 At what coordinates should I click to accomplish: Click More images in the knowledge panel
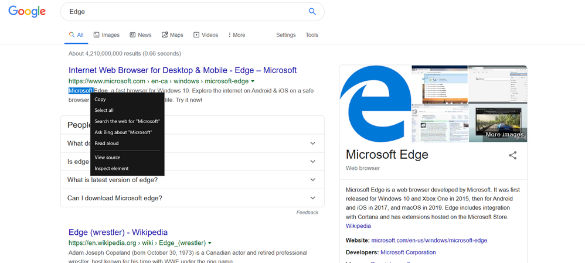[505, 134]
